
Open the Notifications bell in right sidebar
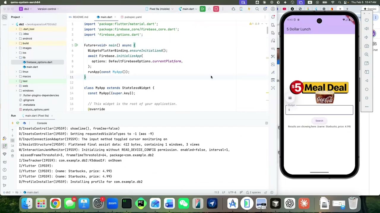click(273, 17)
